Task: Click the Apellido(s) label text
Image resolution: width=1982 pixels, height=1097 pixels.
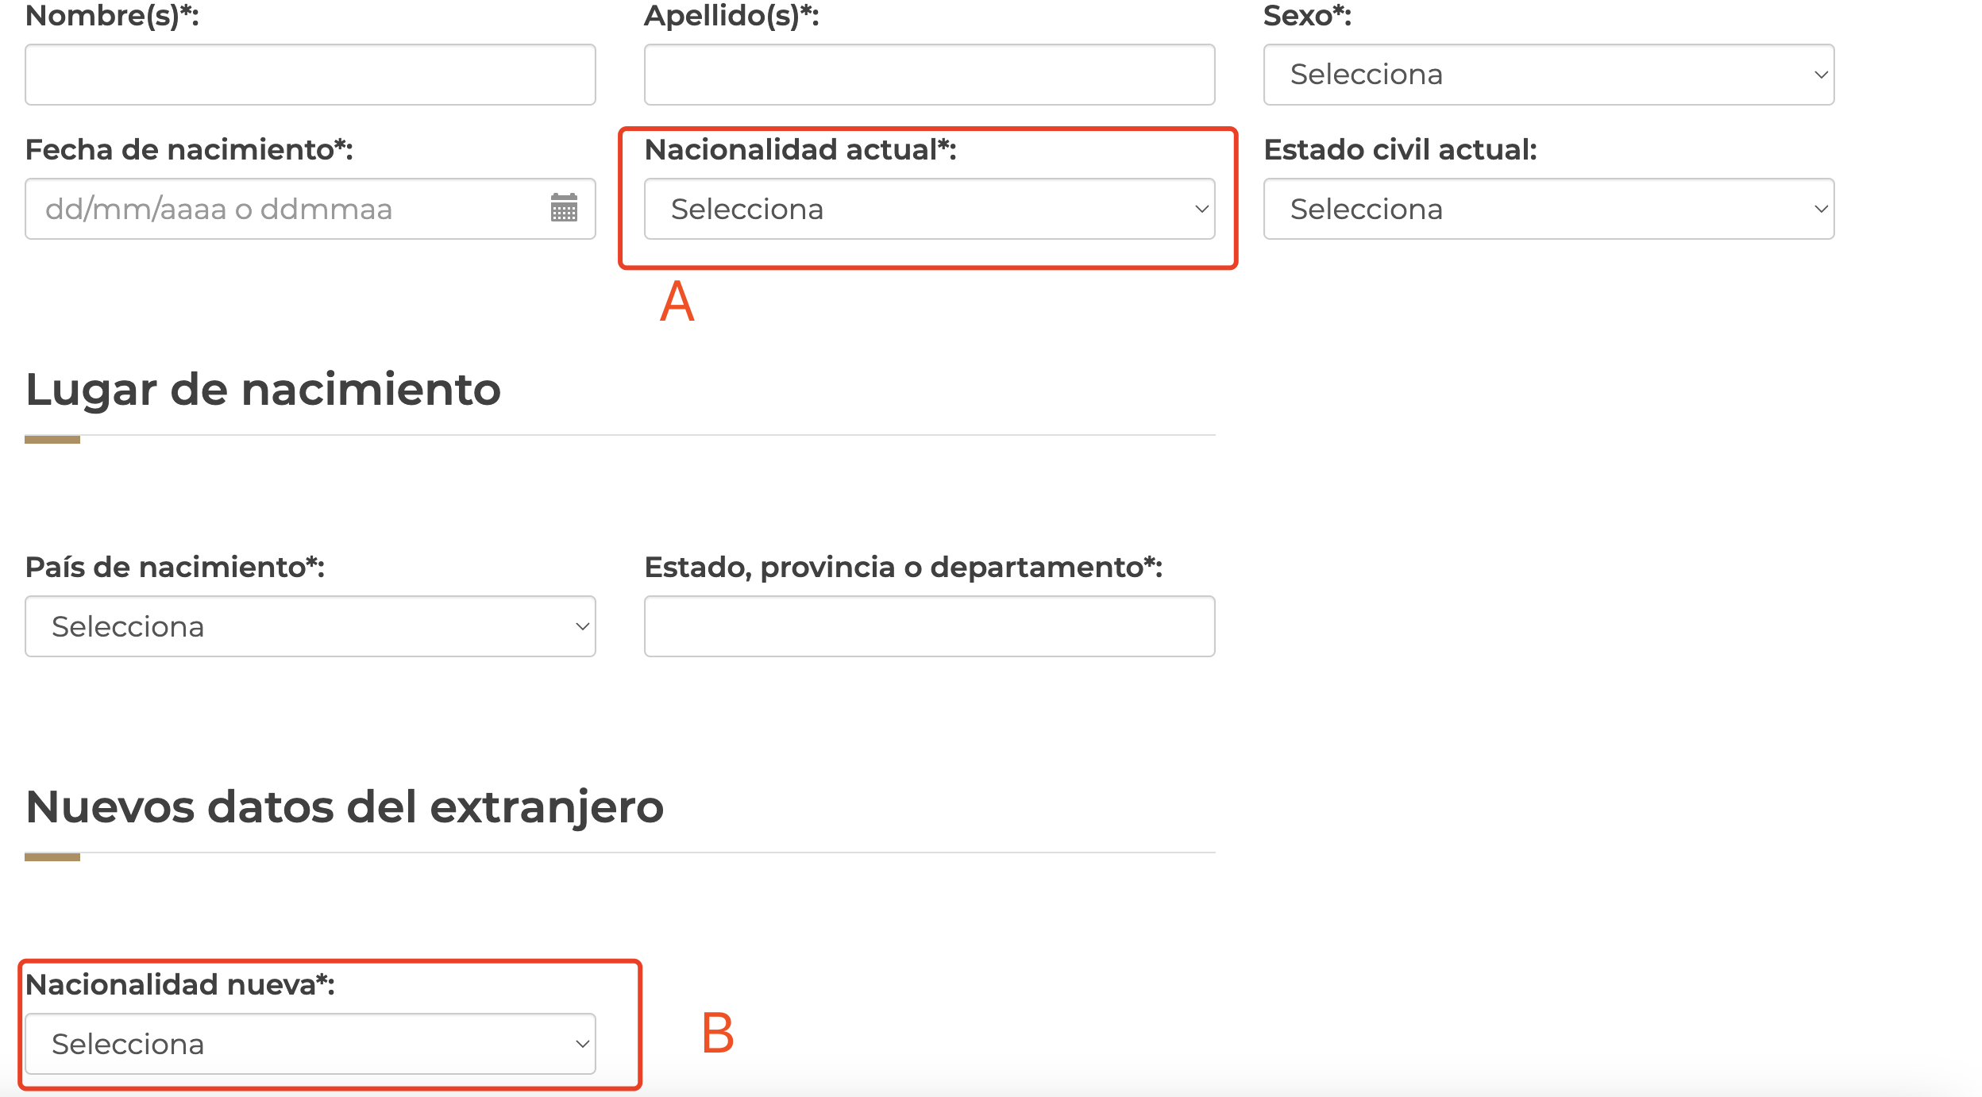Action: click(x=731, y=16)
